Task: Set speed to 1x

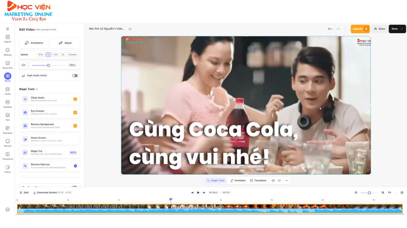Action: click(x=48, y=55)
